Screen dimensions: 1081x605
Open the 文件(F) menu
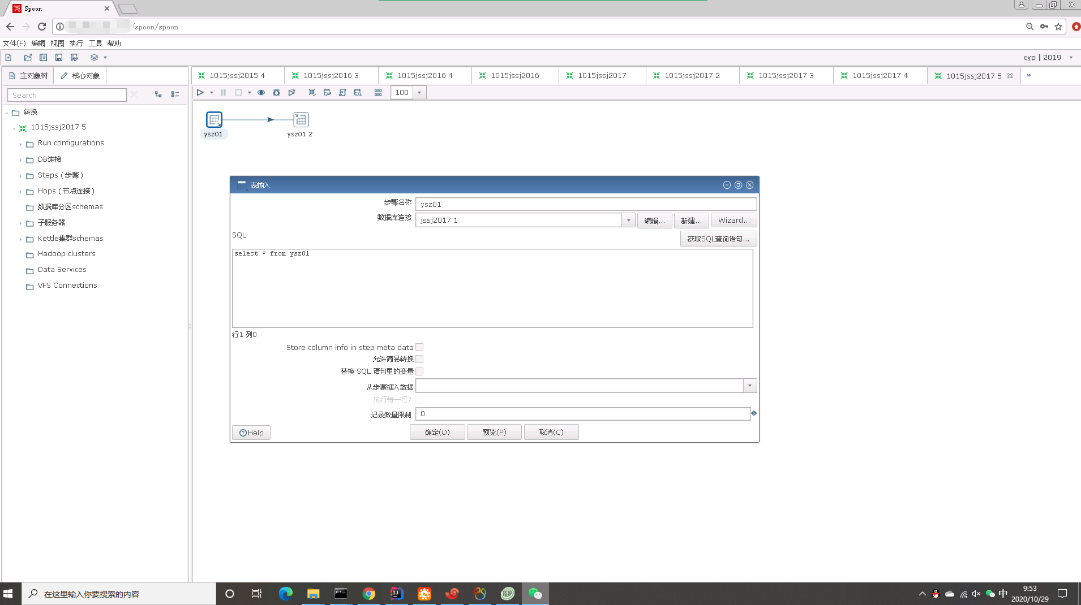pyautogui.click(x=14, y=44)
